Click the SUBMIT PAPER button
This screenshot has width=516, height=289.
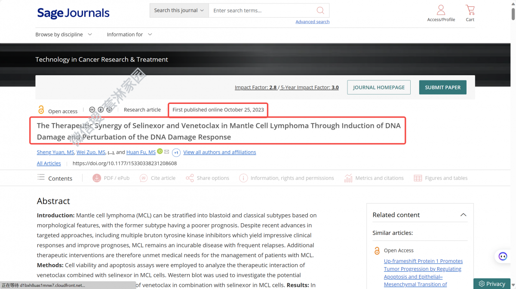tap(442, 87)
